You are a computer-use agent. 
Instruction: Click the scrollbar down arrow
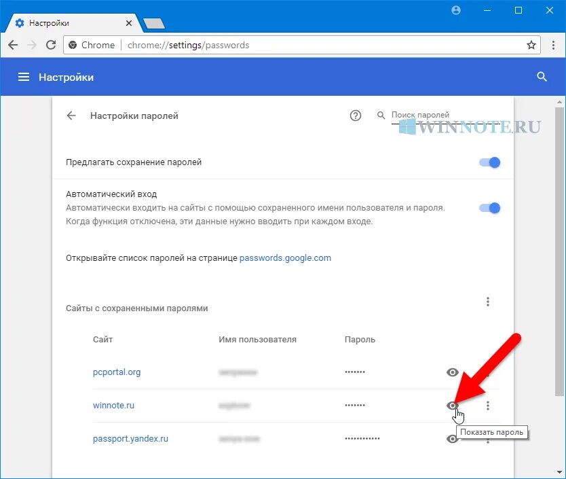[x=559, y=473]
